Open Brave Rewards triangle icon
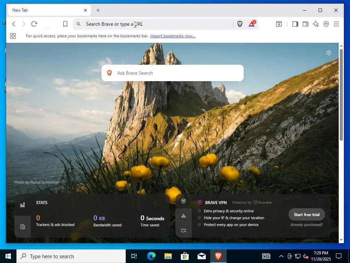This screenshot has height=263, width=350. [x=252, y=24]
